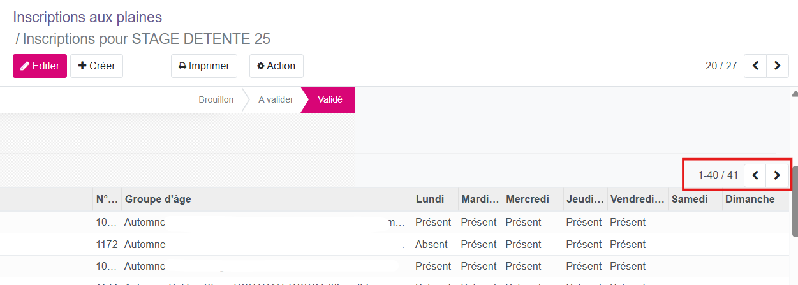
Task: Click the Imprimer print button
Action: (x=204, y=66)
